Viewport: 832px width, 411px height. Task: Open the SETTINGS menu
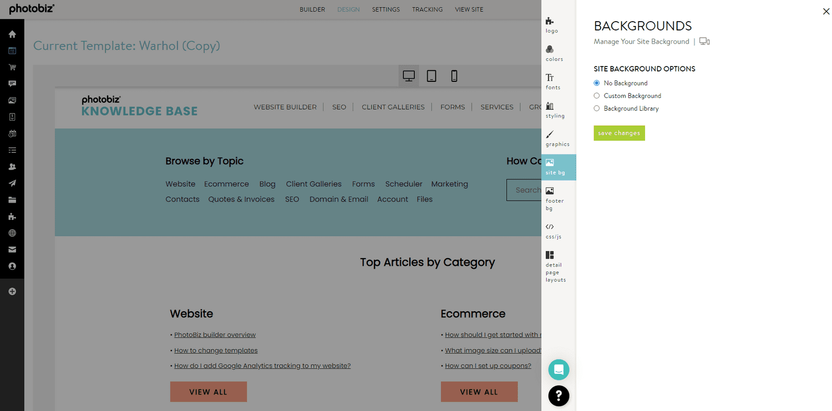(385, 9)
